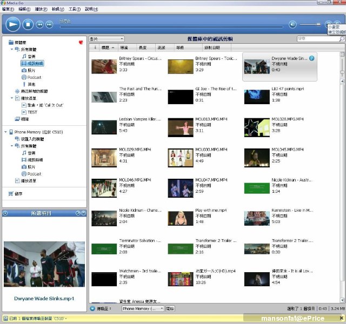Select MOL030.MPG.MP4 thumbnail
The width and height of the screenshot is (346, 324).
pyautogui.click(x=181, y=158)
